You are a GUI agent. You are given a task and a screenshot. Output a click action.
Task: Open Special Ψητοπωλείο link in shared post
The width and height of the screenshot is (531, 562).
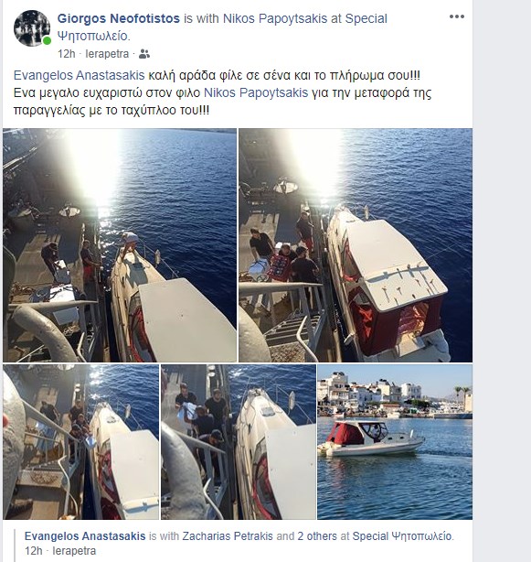click(402, 536)
